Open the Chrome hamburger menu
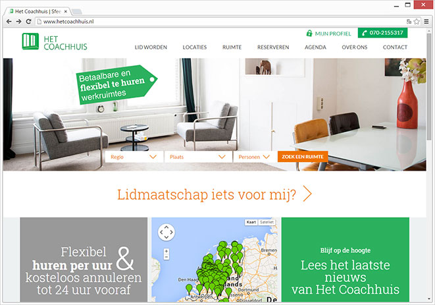The image size is (435, 305). coord(426,21)
